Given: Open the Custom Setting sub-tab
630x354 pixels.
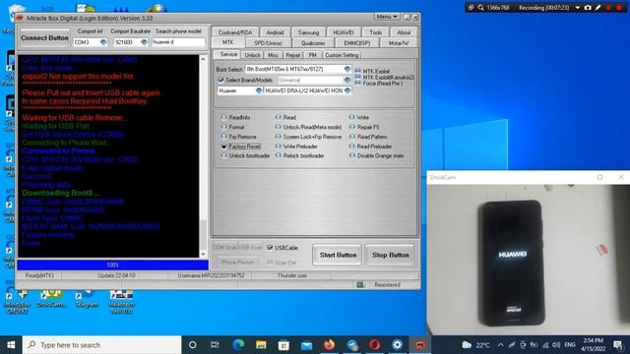Looking at the screenshot, I should pyautogui.click(x=342, y=55).
